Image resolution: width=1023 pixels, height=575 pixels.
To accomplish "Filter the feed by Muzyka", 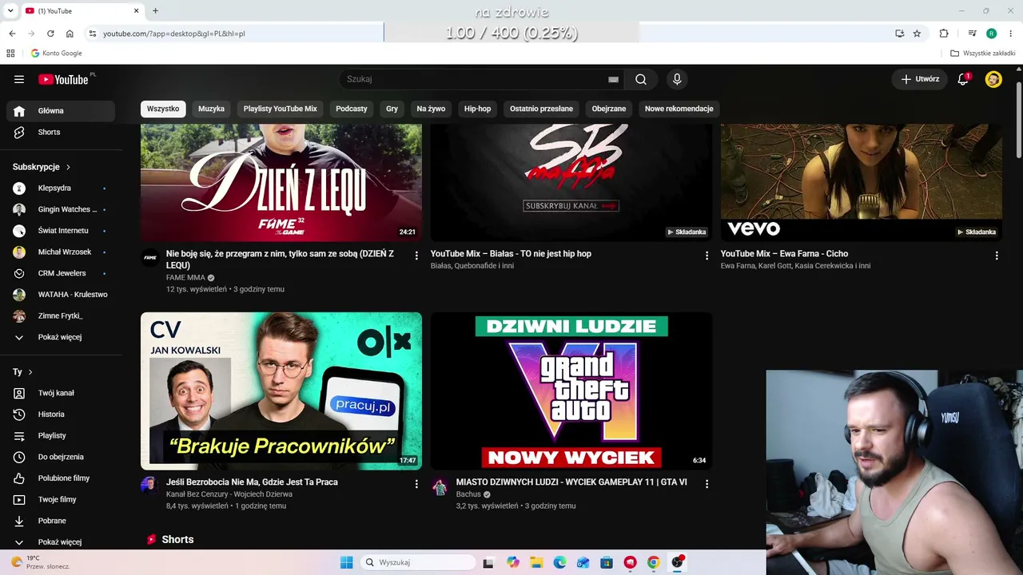I will point(211,109).
